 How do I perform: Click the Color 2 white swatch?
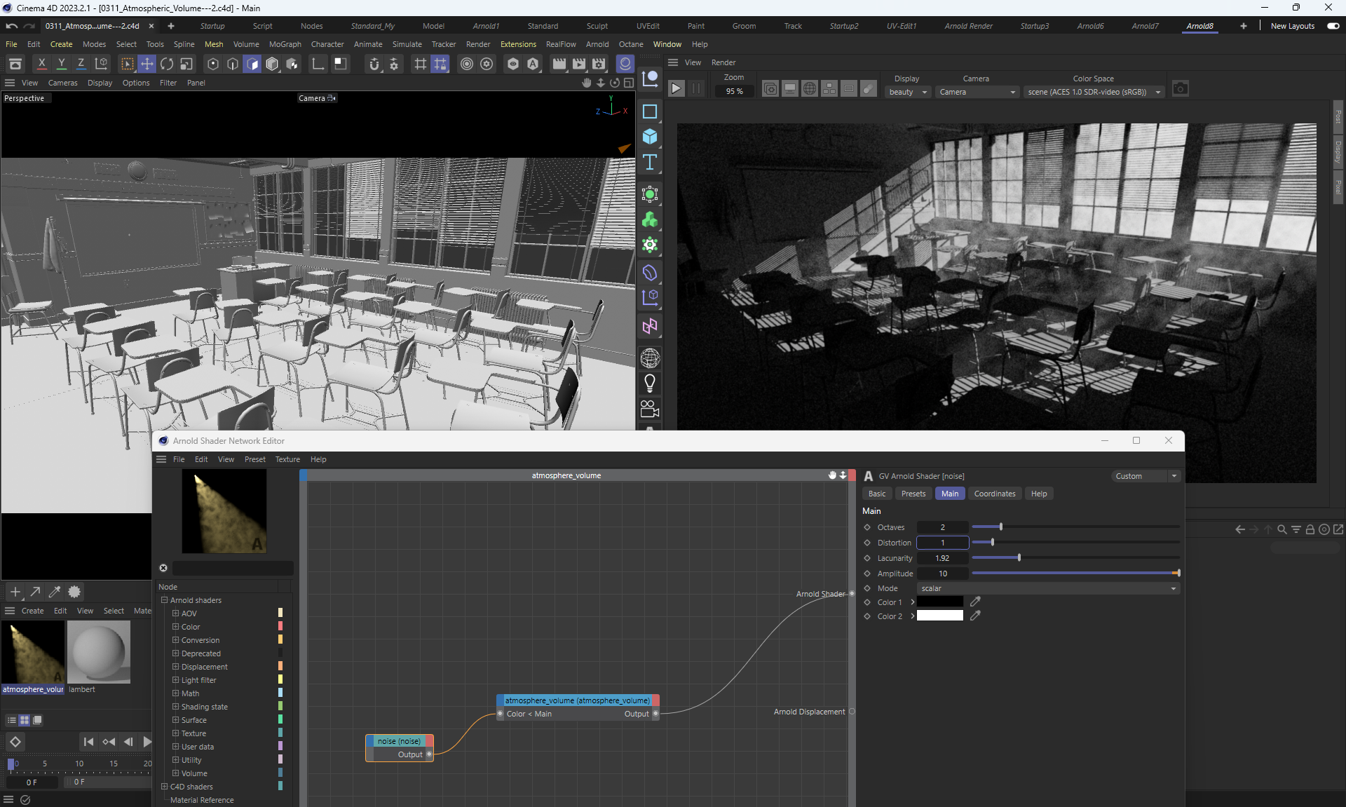[x=939, y=616]
